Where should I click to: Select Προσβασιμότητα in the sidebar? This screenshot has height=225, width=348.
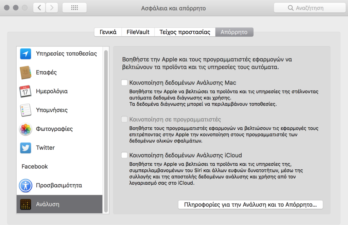59,185
